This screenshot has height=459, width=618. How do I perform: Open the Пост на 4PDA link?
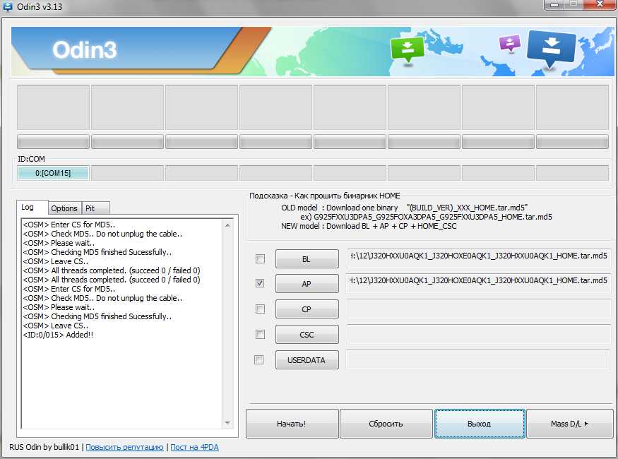[x=194, y=447]
